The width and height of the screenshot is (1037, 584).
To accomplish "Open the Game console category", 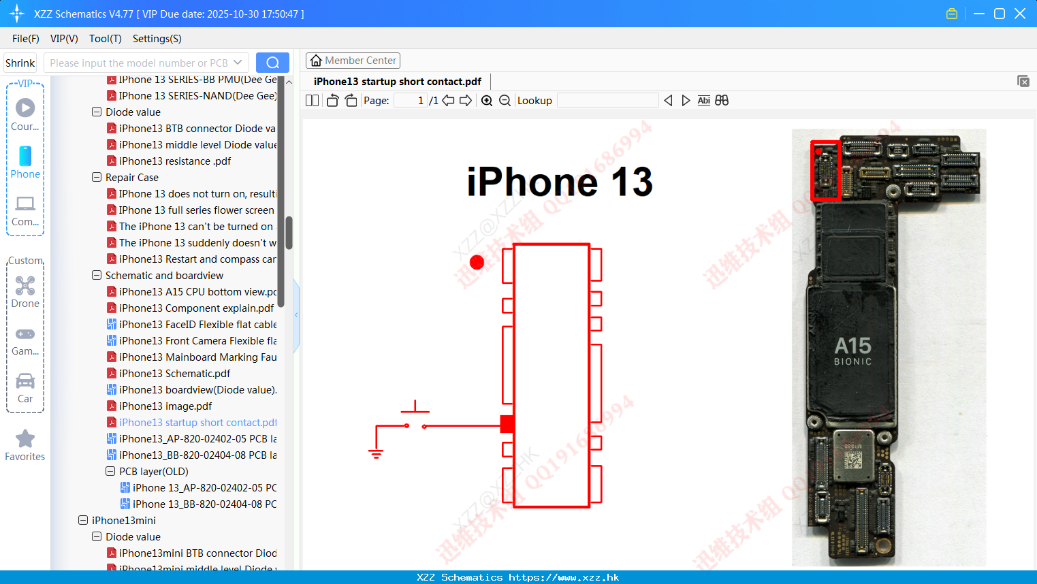I will [x=25, y=340].
